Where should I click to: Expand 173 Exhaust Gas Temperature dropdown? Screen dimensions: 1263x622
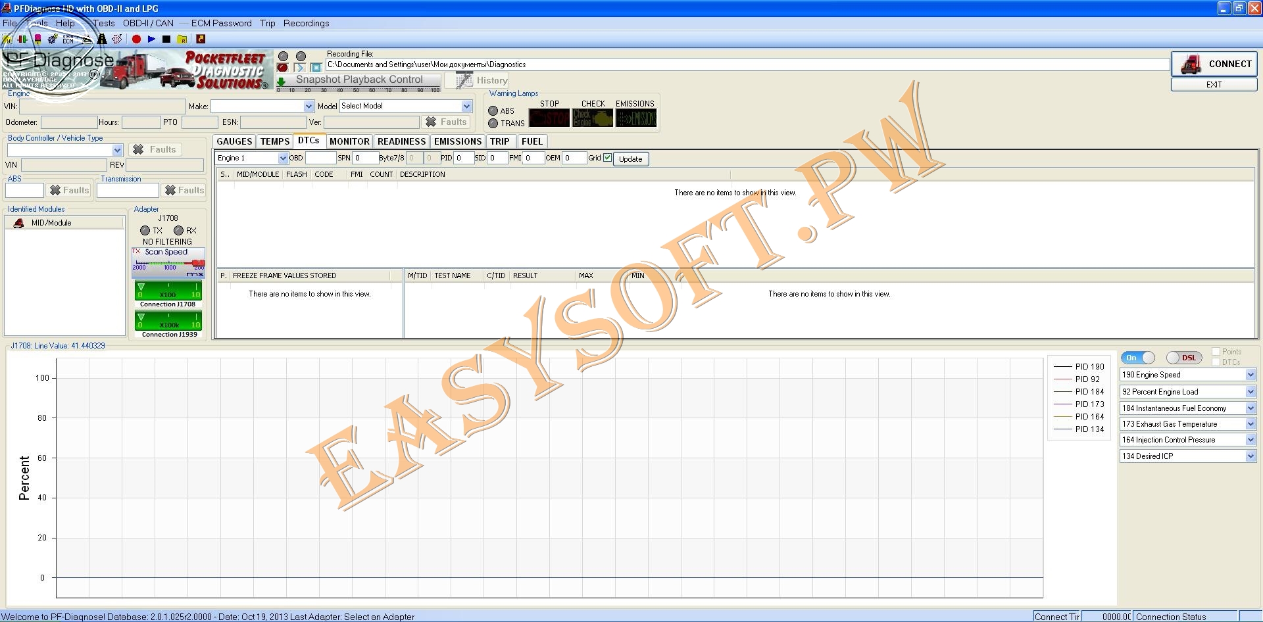point(1251,424)
